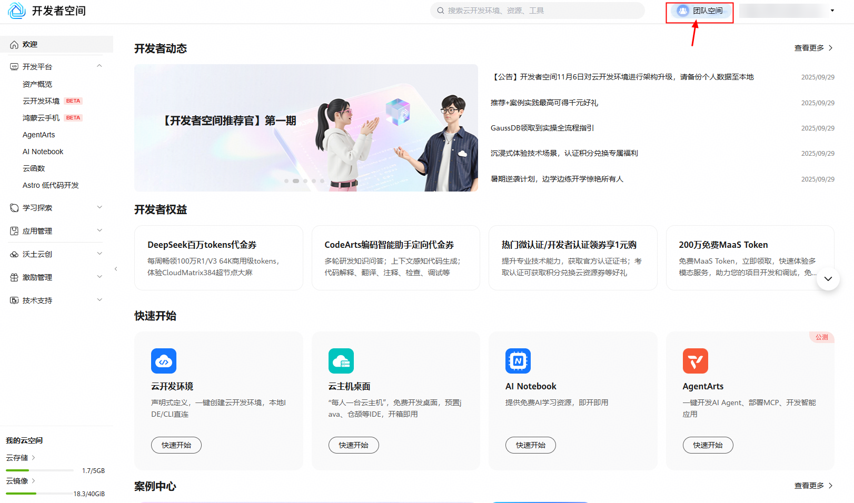Click the 开发者空间 cloud logo icon

click(17, 11)
